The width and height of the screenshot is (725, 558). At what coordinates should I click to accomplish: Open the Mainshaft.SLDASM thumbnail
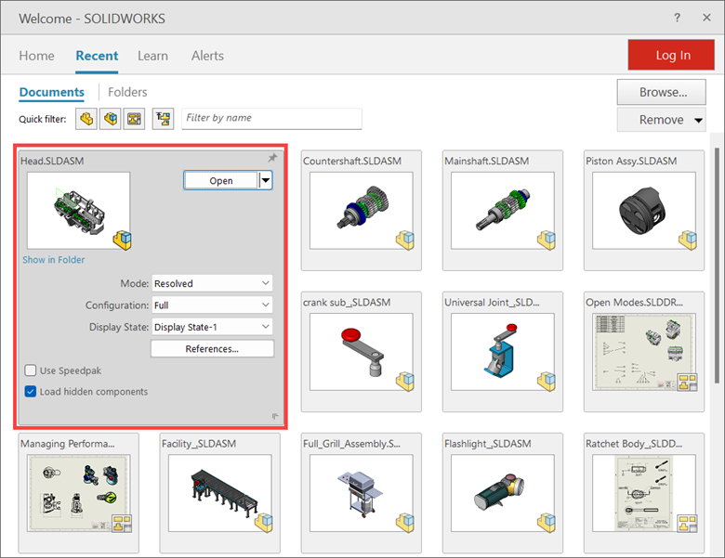point(503,211)
